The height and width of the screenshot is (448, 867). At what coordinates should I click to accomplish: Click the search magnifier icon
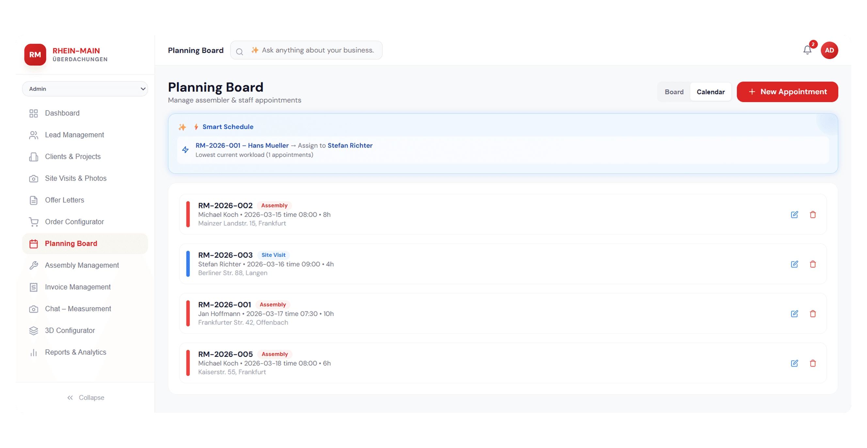[239, 52]
